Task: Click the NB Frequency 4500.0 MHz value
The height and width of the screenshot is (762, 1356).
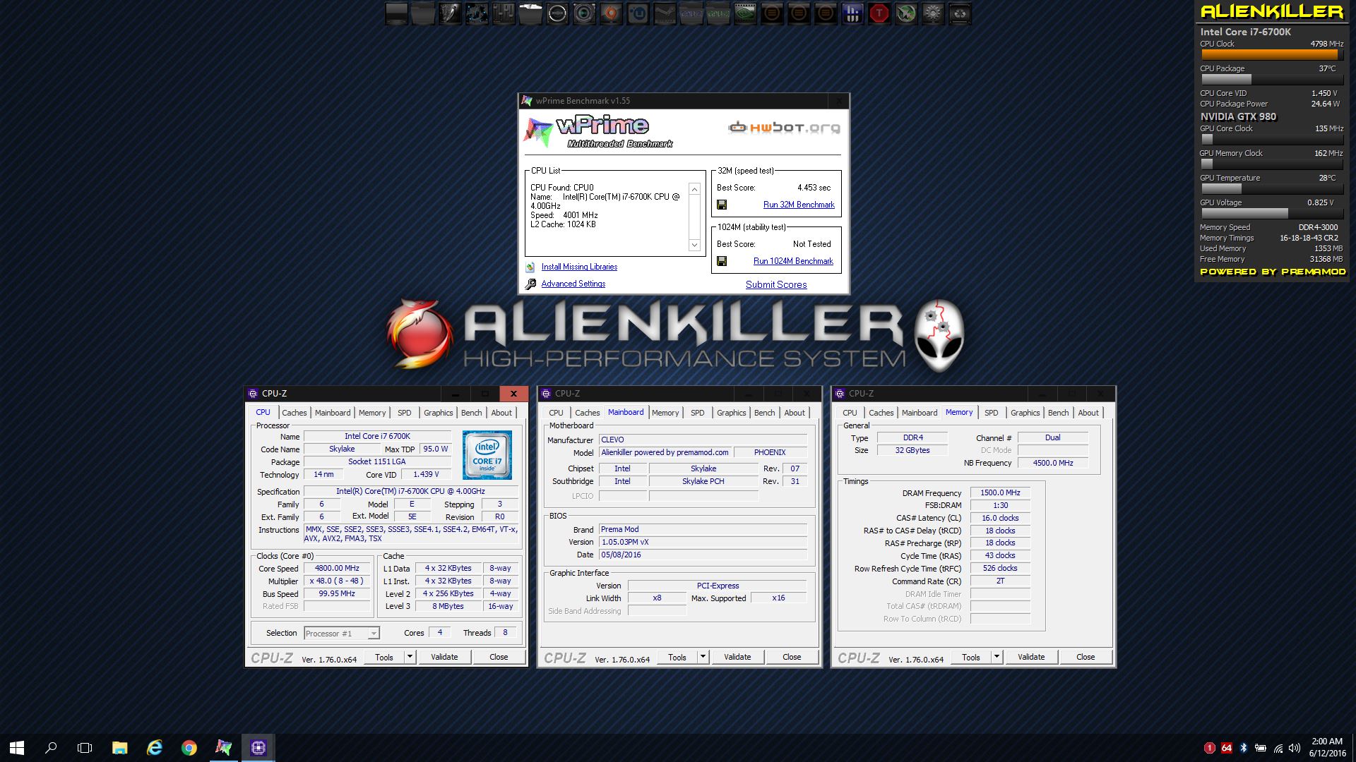Action: [x=1053, y=463]
